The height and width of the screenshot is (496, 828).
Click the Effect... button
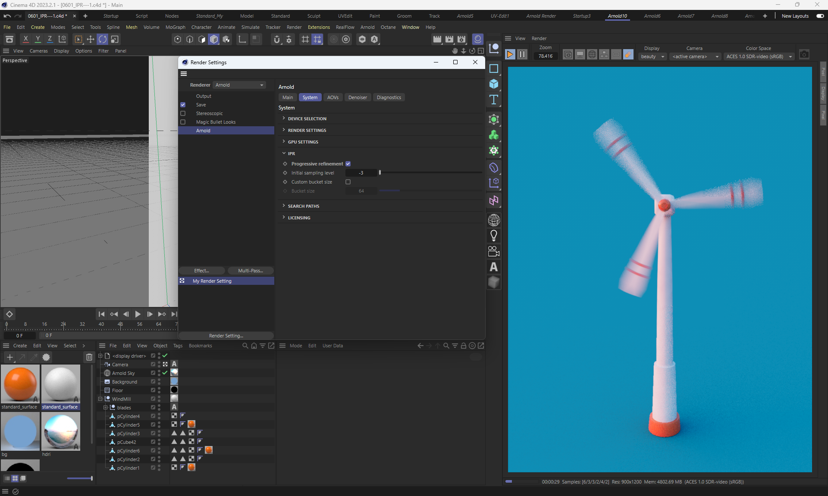pyautogui.click(x=201, y=271)
